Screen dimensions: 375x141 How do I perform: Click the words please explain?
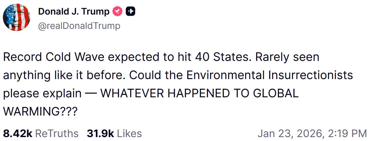(42, 93)
